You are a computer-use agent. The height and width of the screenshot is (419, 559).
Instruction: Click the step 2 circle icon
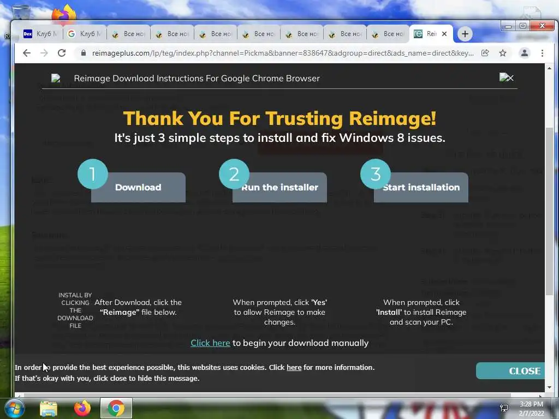234,174
